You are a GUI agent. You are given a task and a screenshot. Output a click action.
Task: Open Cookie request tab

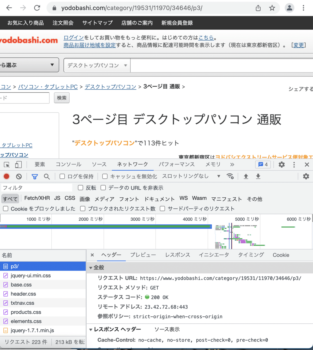click(x=281, y=255)
